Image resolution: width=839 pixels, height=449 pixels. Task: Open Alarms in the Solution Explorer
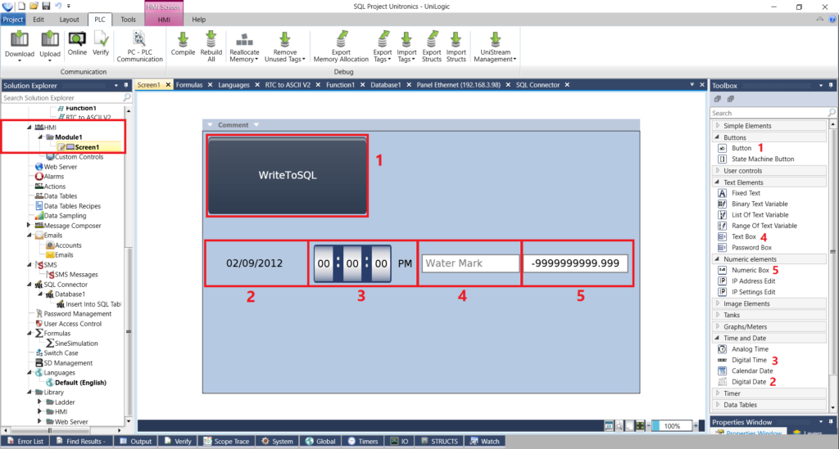tap(53, 176)
